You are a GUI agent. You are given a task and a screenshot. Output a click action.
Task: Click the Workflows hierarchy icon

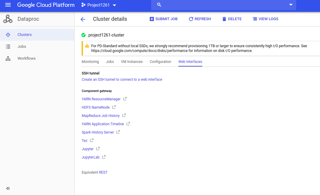[8, 58]
